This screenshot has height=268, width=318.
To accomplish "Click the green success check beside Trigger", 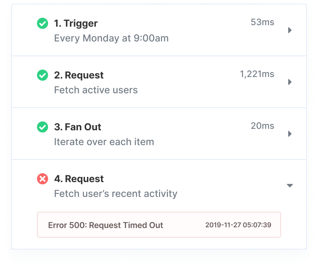I will [x=43, y=24].
